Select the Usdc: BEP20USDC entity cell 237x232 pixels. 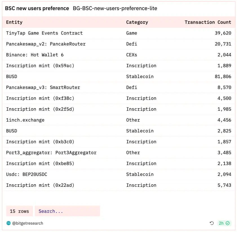tap(27, 174)
